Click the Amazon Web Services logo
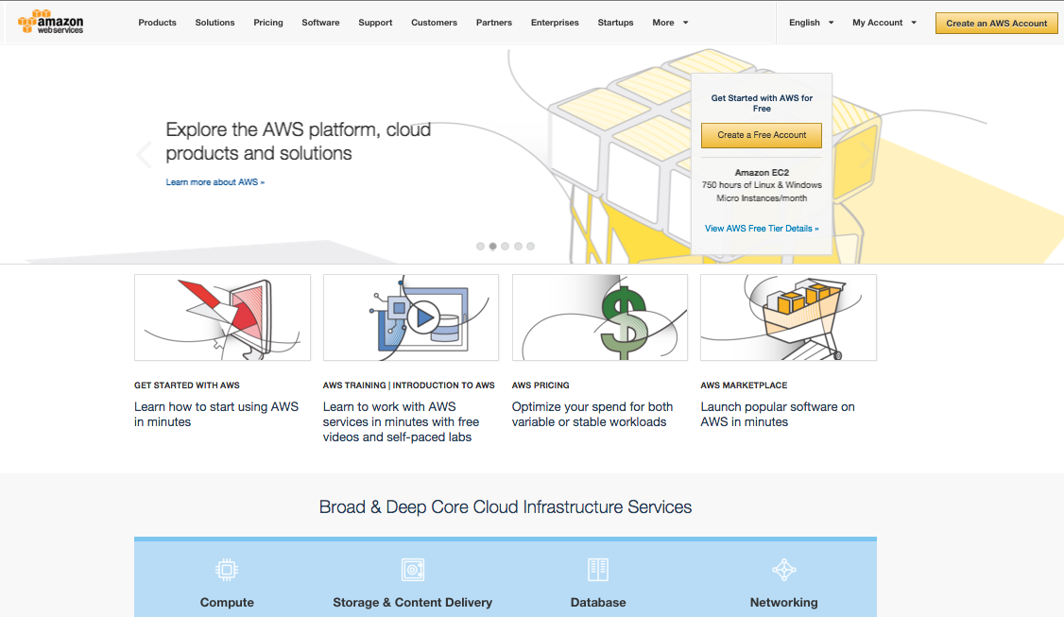Viewport: 1064px width, 617px height. point(50,22)
